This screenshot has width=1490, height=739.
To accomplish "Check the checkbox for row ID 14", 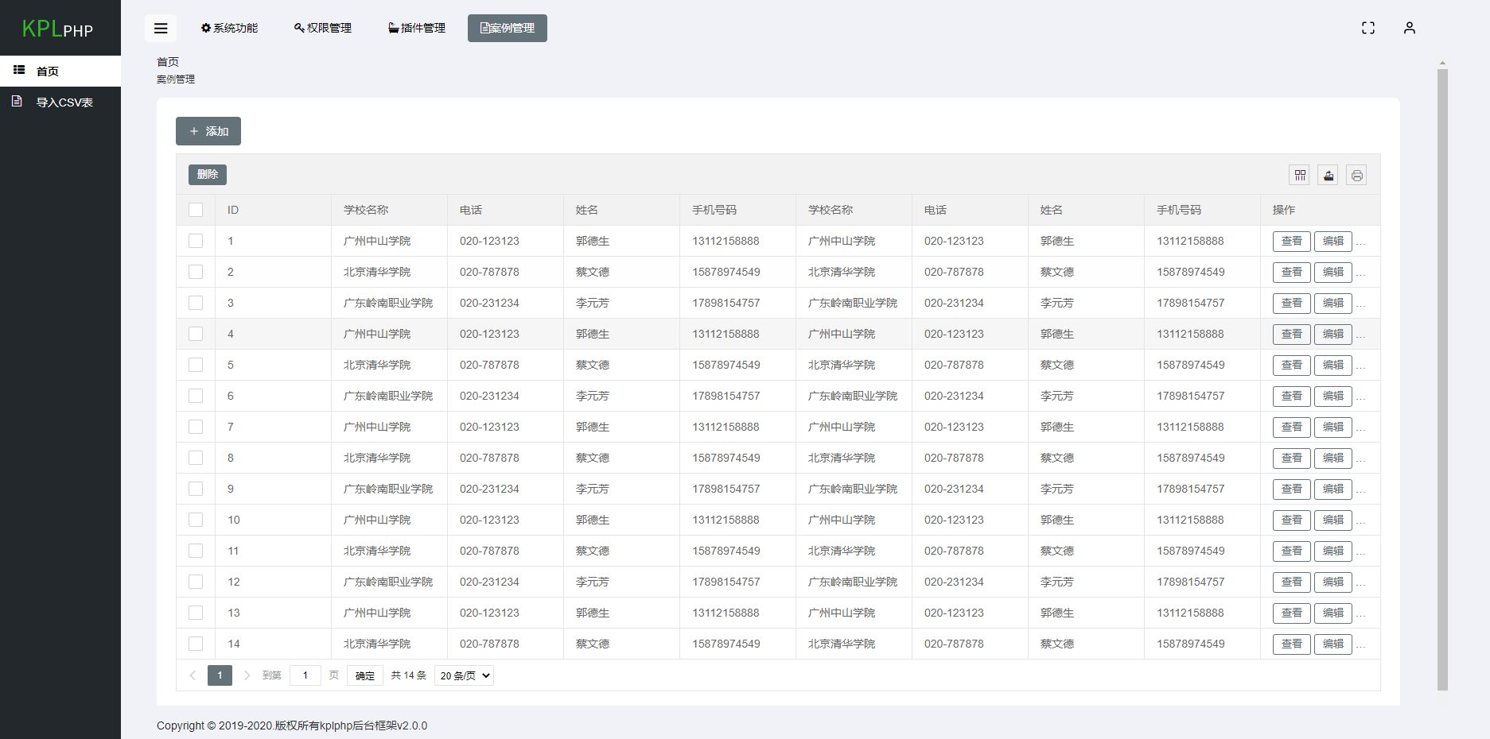I will pos(196,644).
